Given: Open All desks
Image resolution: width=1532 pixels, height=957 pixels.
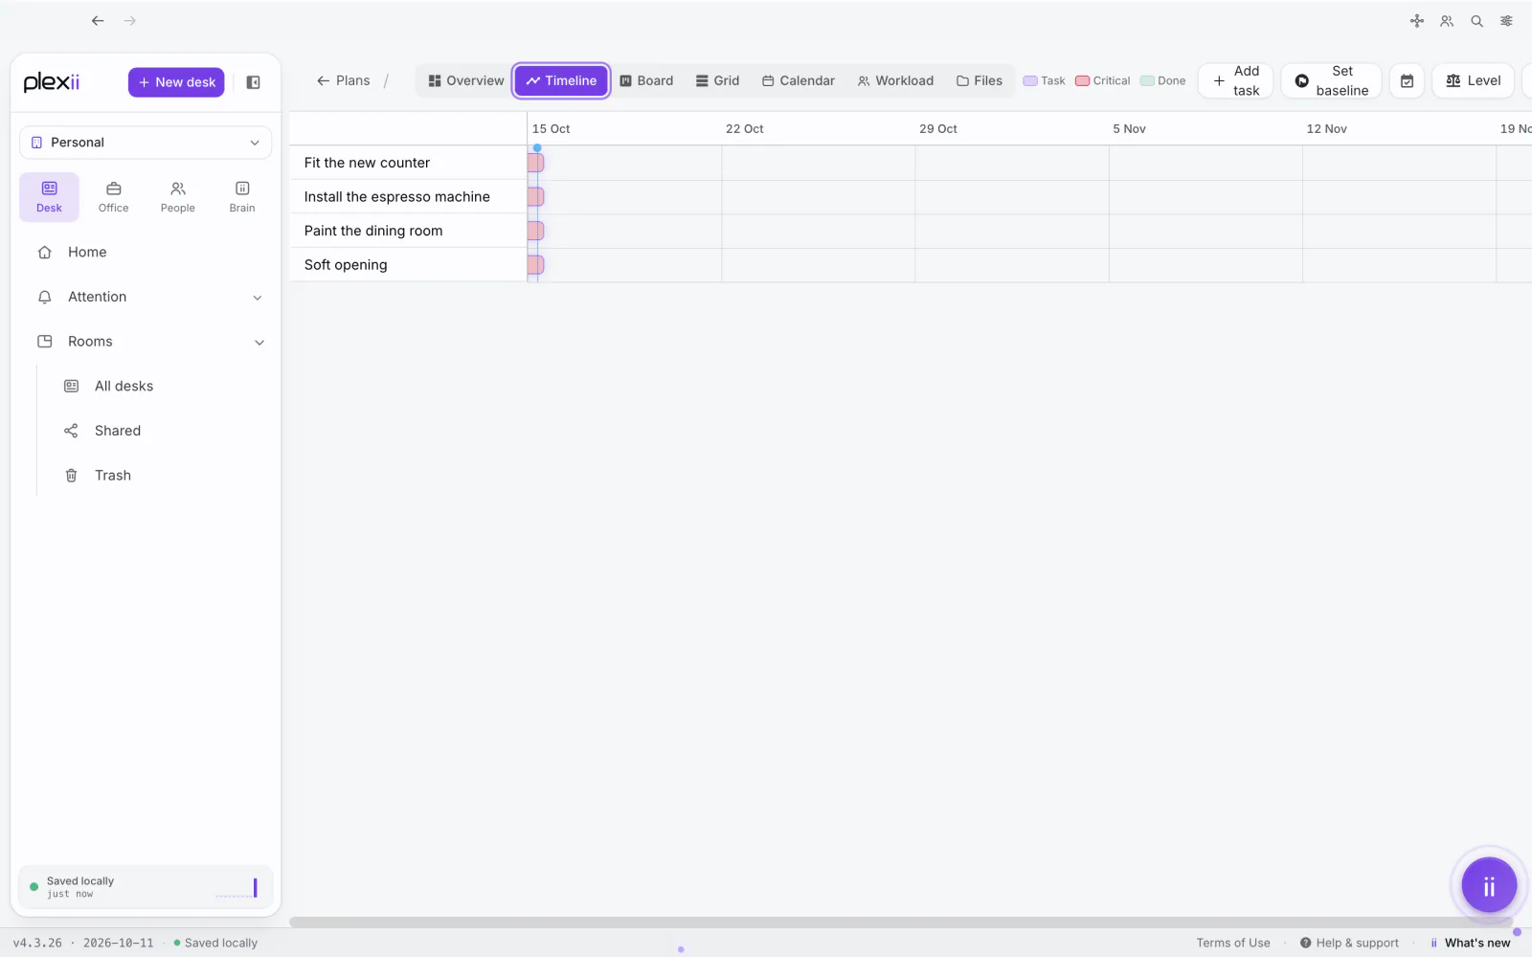Looking at the screenshot, I should 124,387.
